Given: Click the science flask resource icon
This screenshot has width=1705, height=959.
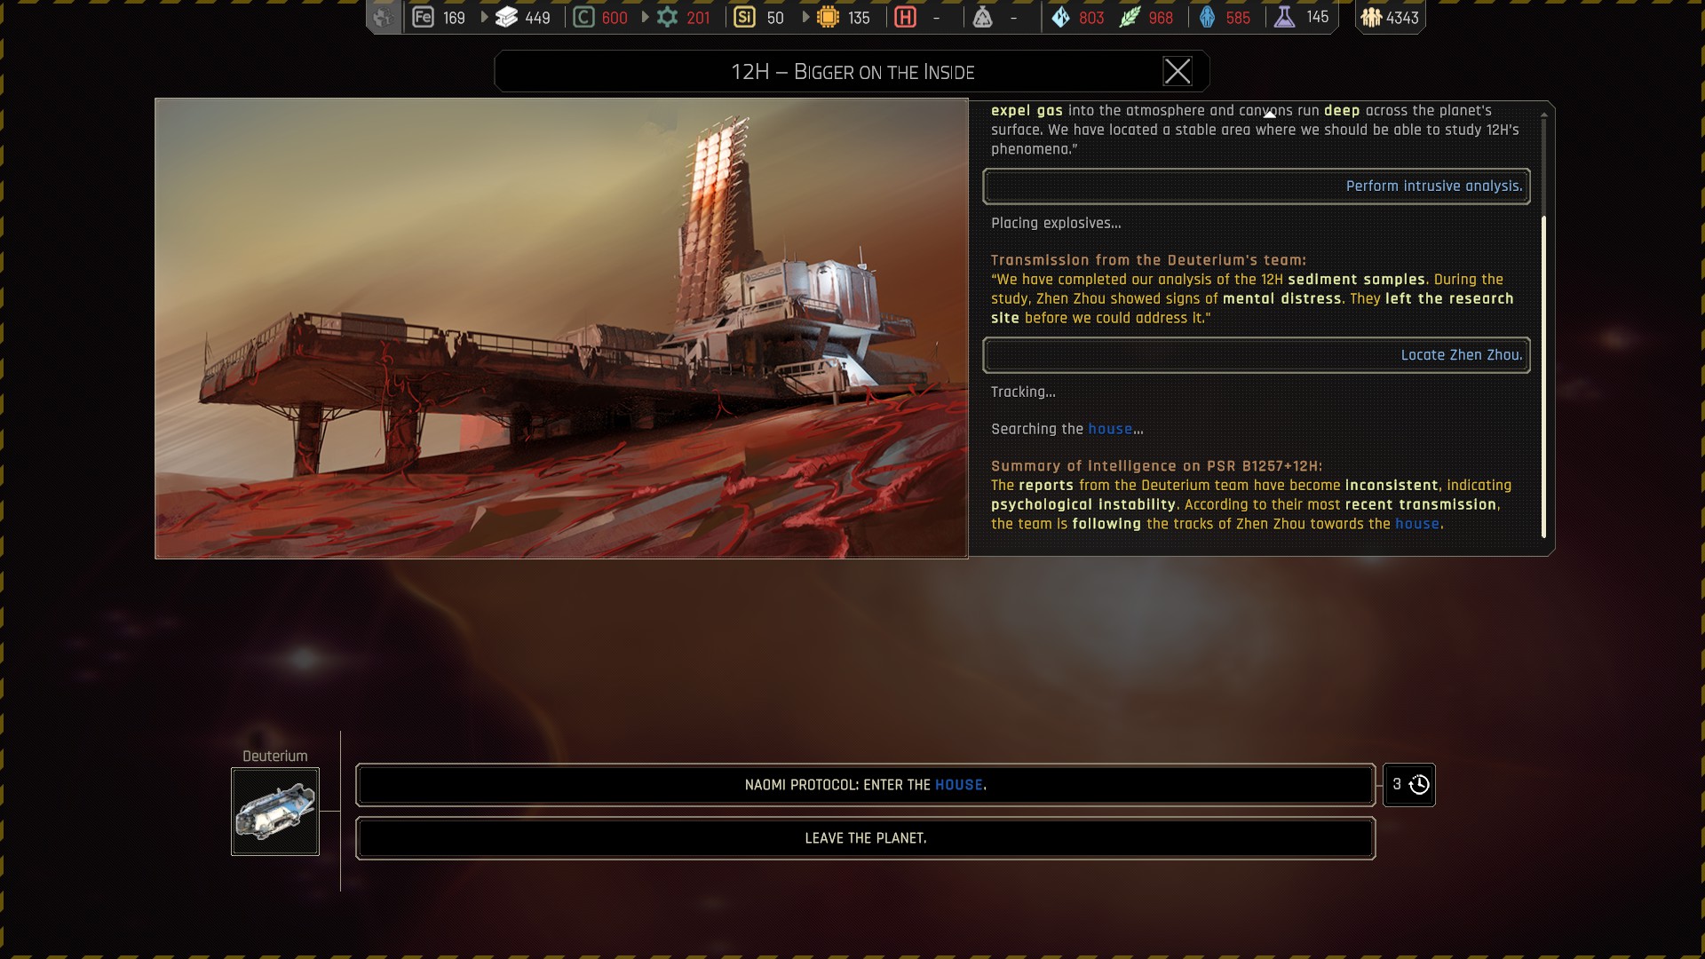Looking at the screenshot, I should (x=1284, y=17).
